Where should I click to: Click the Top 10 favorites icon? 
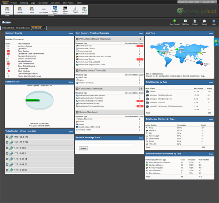tap(84, 9)
